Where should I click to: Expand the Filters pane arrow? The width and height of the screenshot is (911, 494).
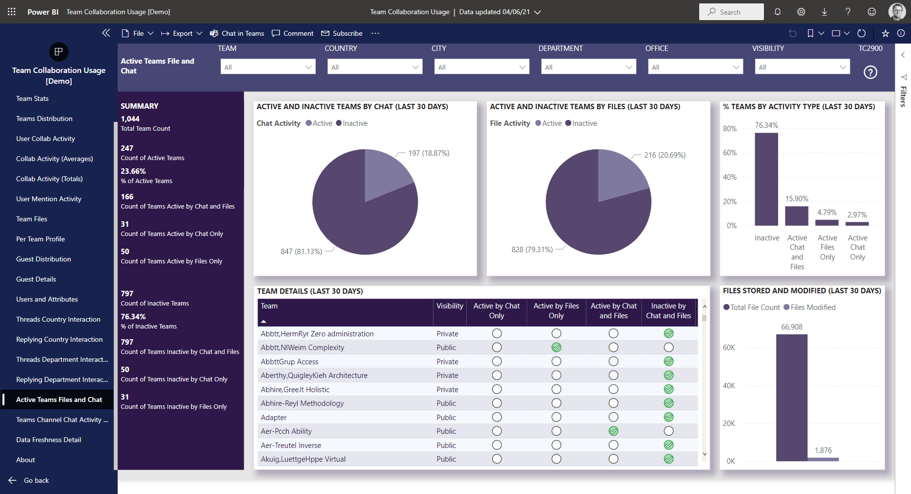[x=903, y=55]
